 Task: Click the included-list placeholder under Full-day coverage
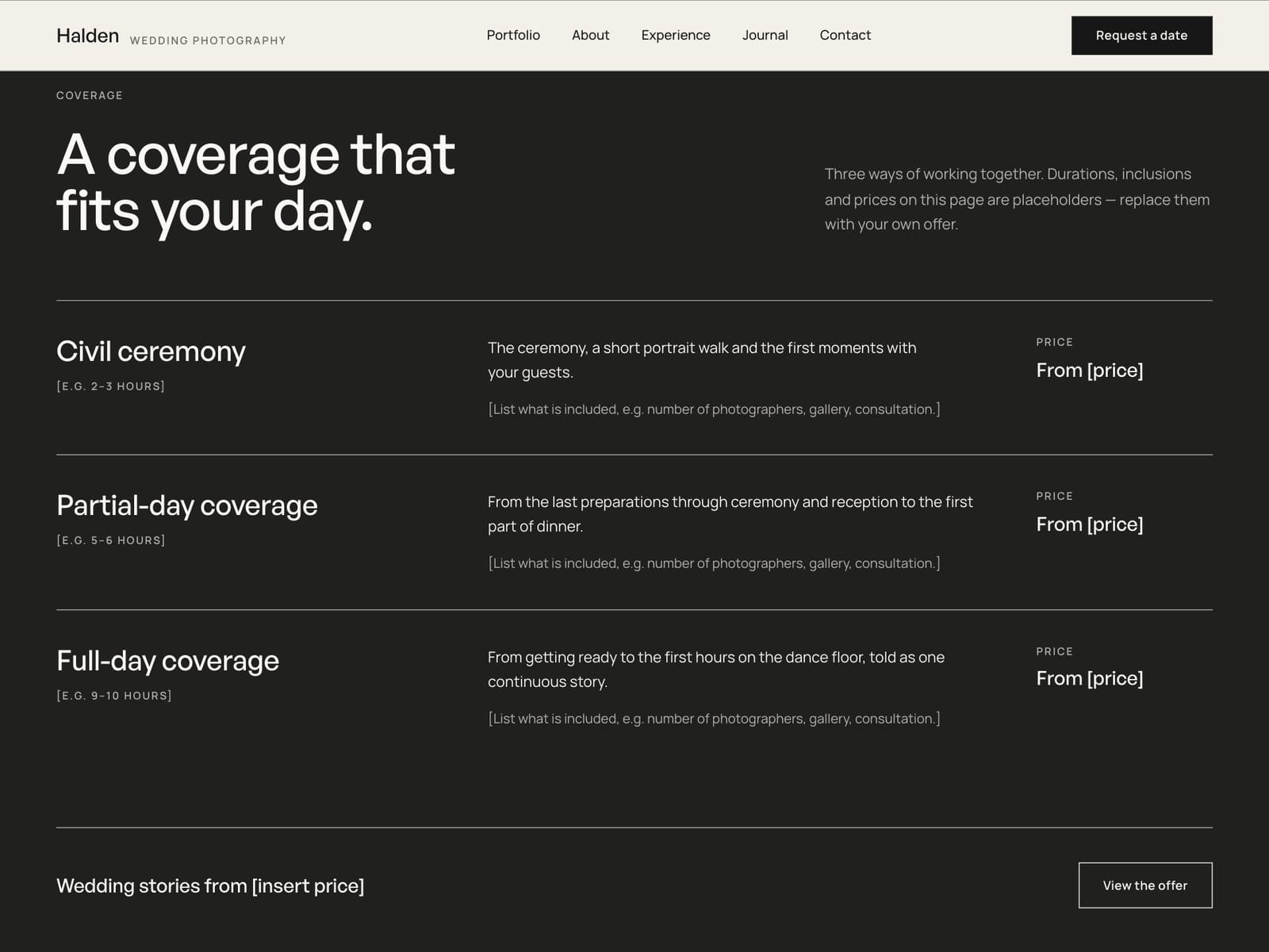[x=714, y=719]
